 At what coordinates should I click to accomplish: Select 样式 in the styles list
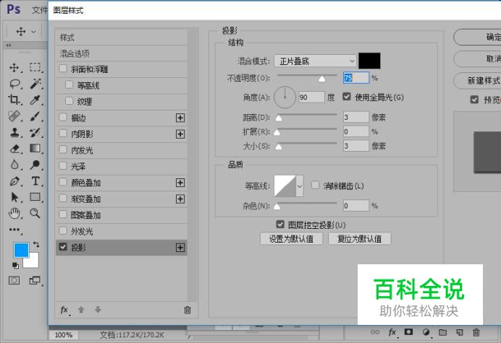(122, 38)
